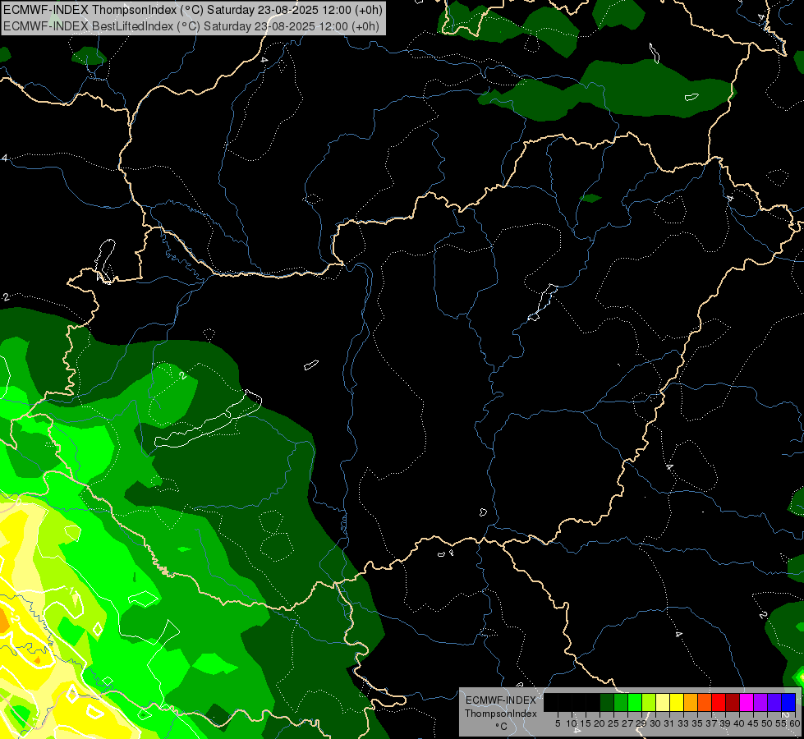Click the legend tick value 40

click(739, 723)
